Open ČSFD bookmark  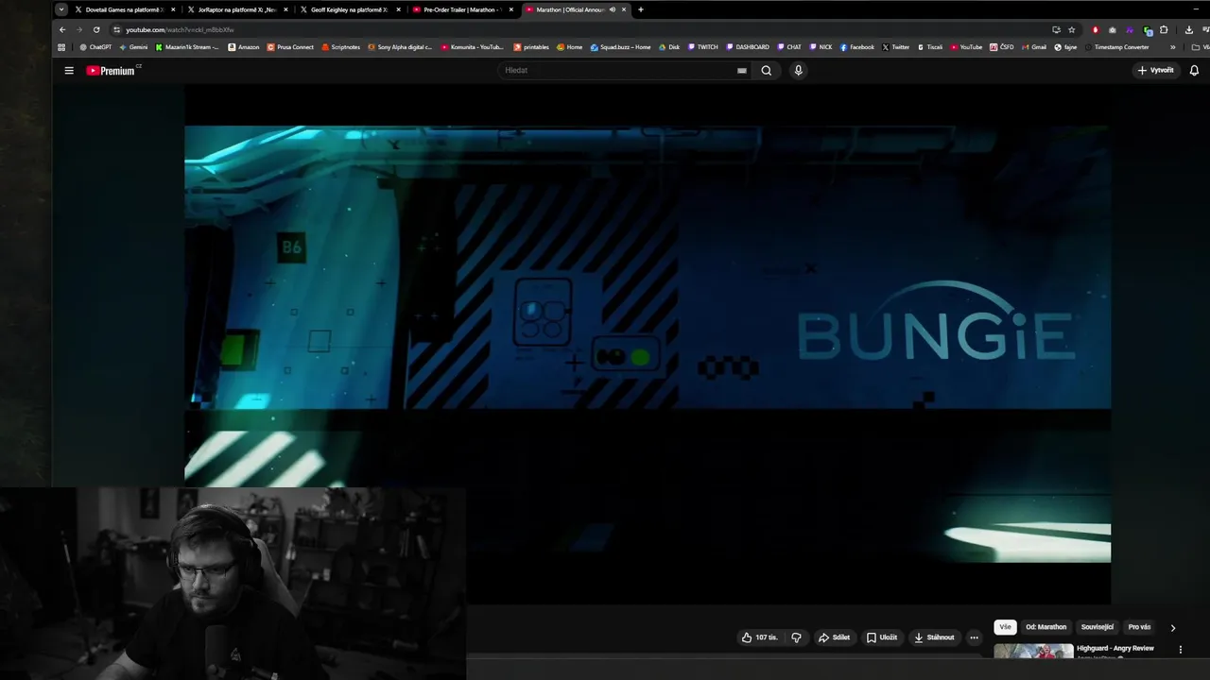[1002, 47]
